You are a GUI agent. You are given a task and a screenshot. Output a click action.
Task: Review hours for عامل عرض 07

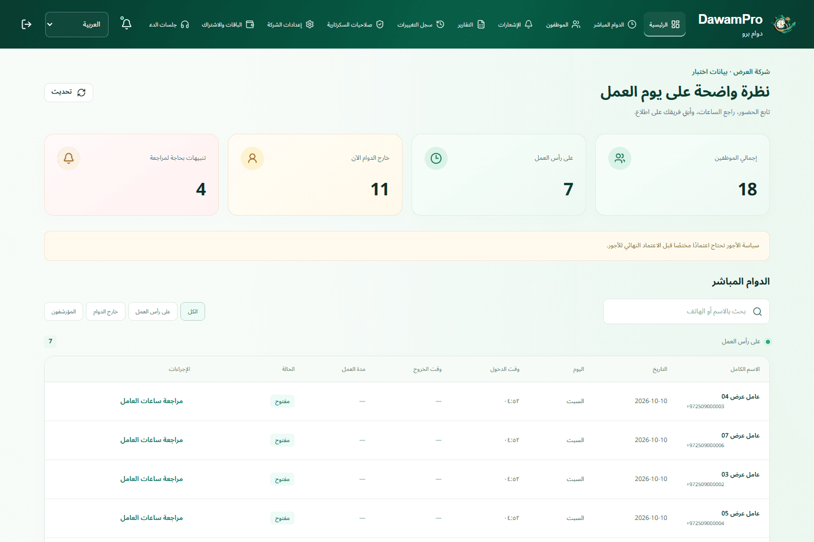click(x=151, y=440)
